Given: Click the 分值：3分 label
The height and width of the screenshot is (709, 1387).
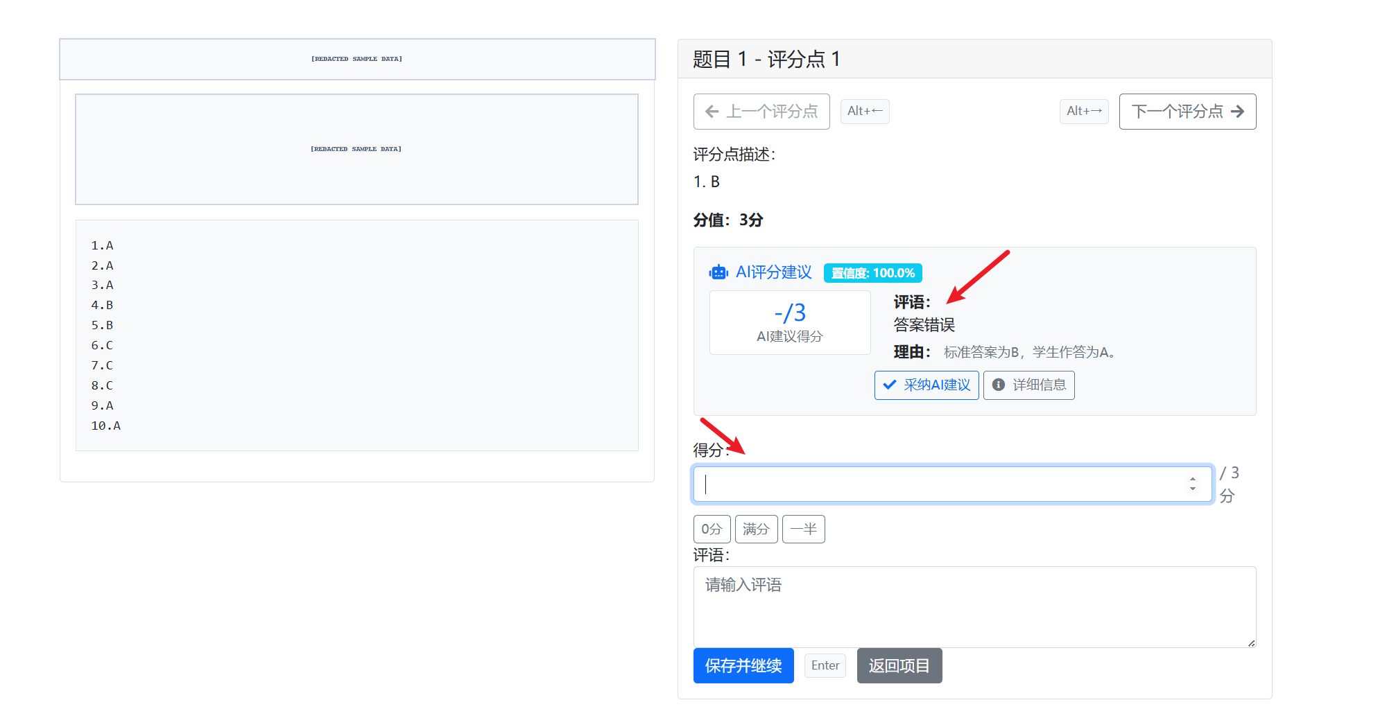Looking at the screenshot, I should point(728,220).
